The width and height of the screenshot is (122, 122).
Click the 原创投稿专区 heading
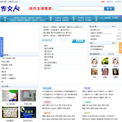47,40
